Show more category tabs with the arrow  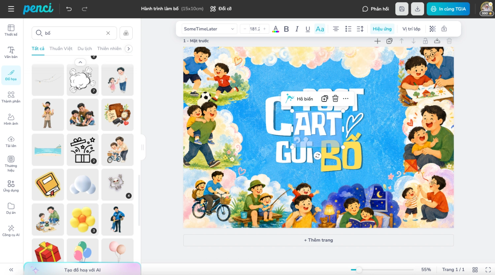pos(129,49)
